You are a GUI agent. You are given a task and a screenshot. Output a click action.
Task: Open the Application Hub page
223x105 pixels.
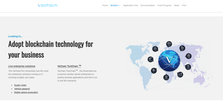[131, 5]
